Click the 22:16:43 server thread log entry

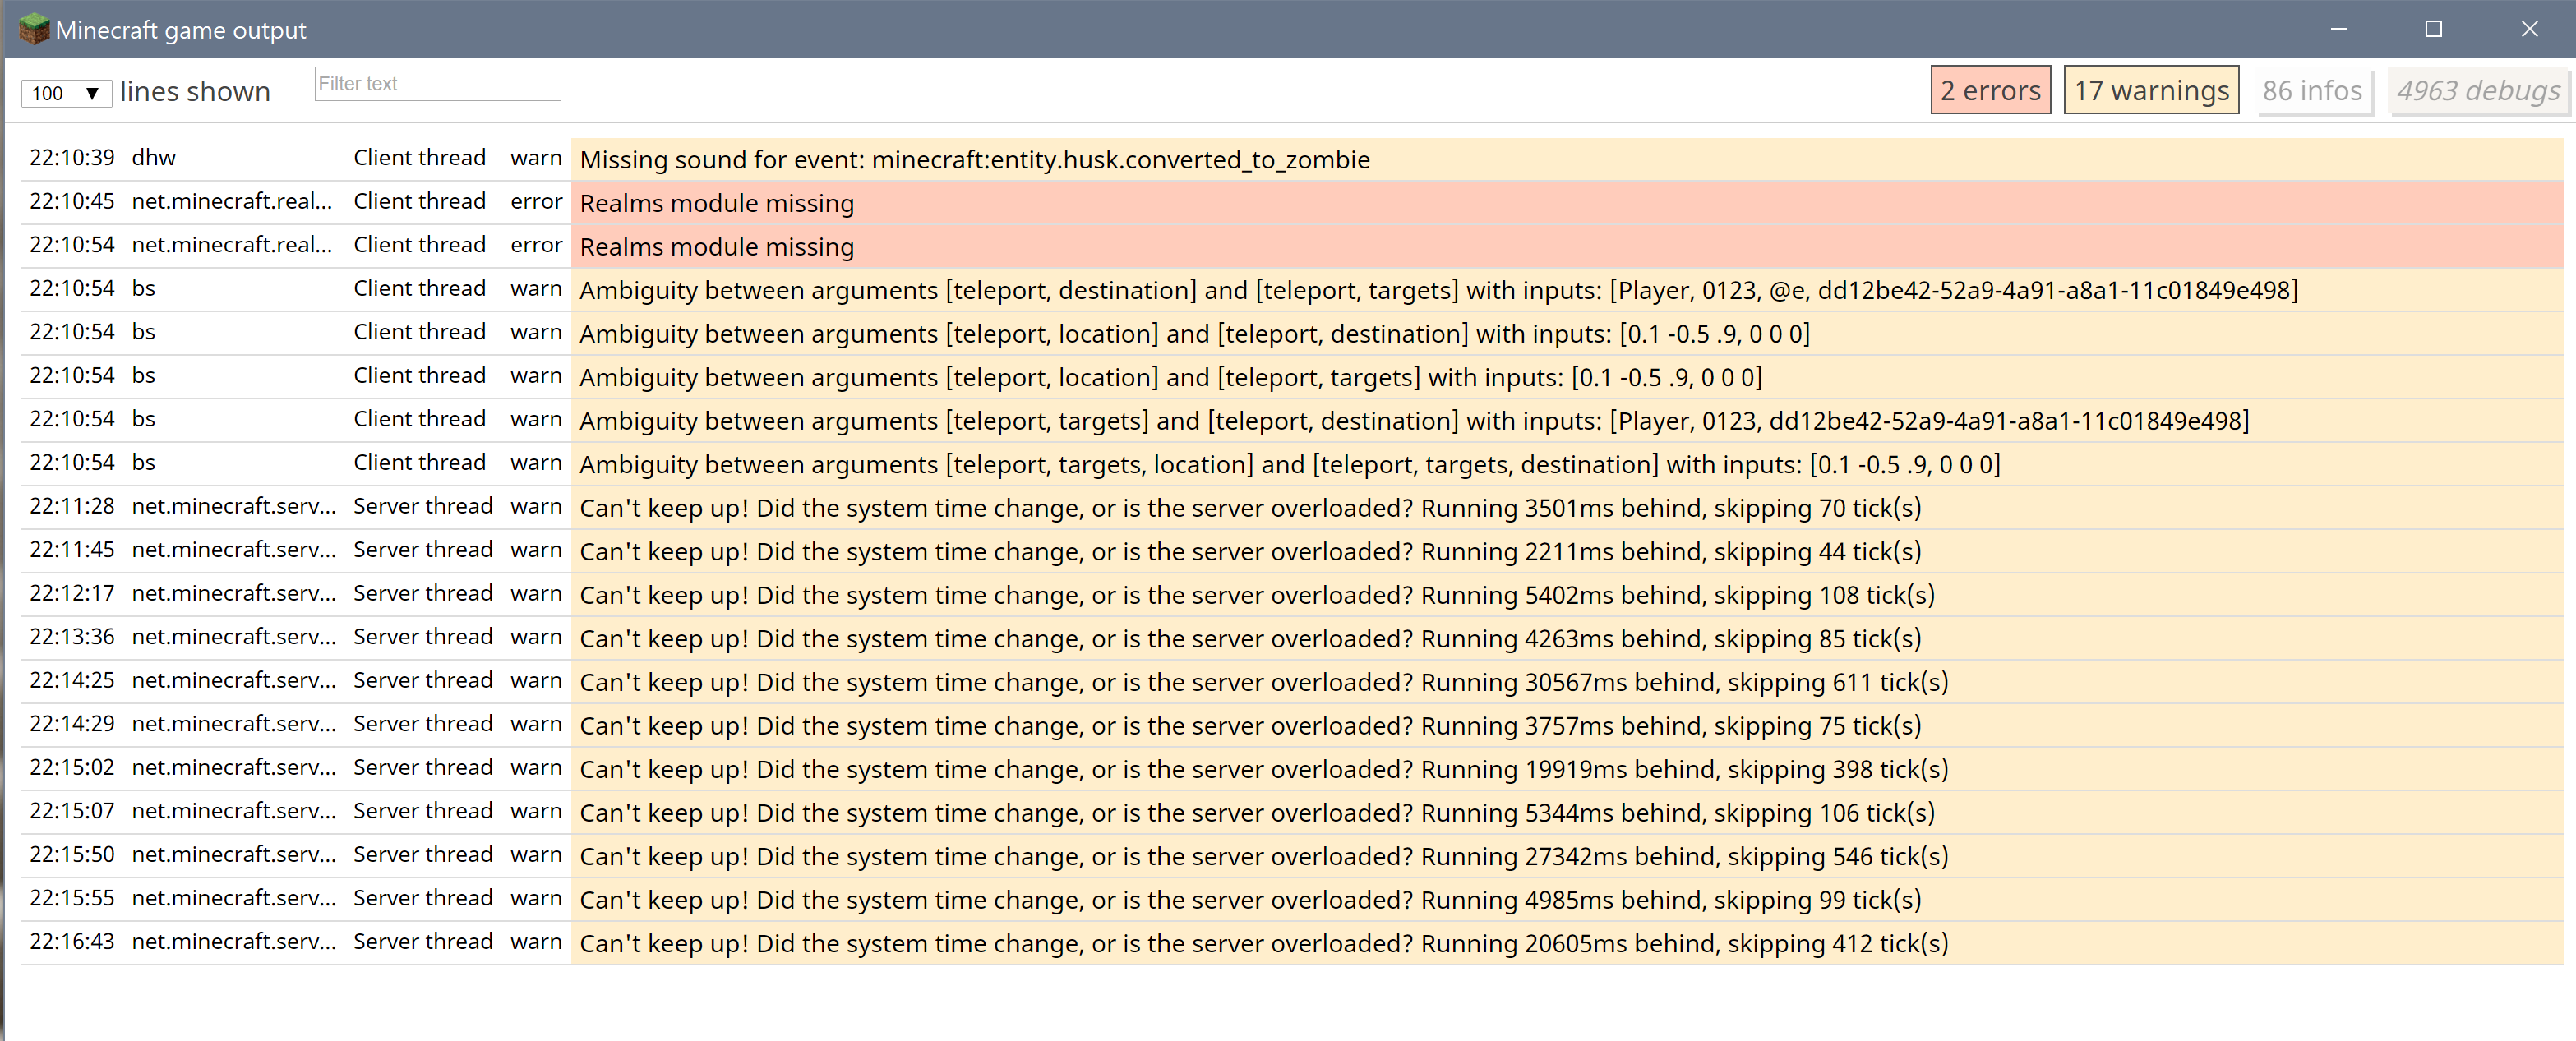tap(1263, 944)
